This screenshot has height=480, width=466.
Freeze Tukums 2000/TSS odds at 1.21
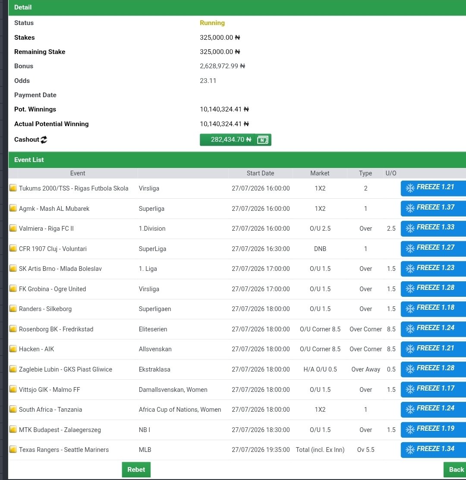point(433,188)
